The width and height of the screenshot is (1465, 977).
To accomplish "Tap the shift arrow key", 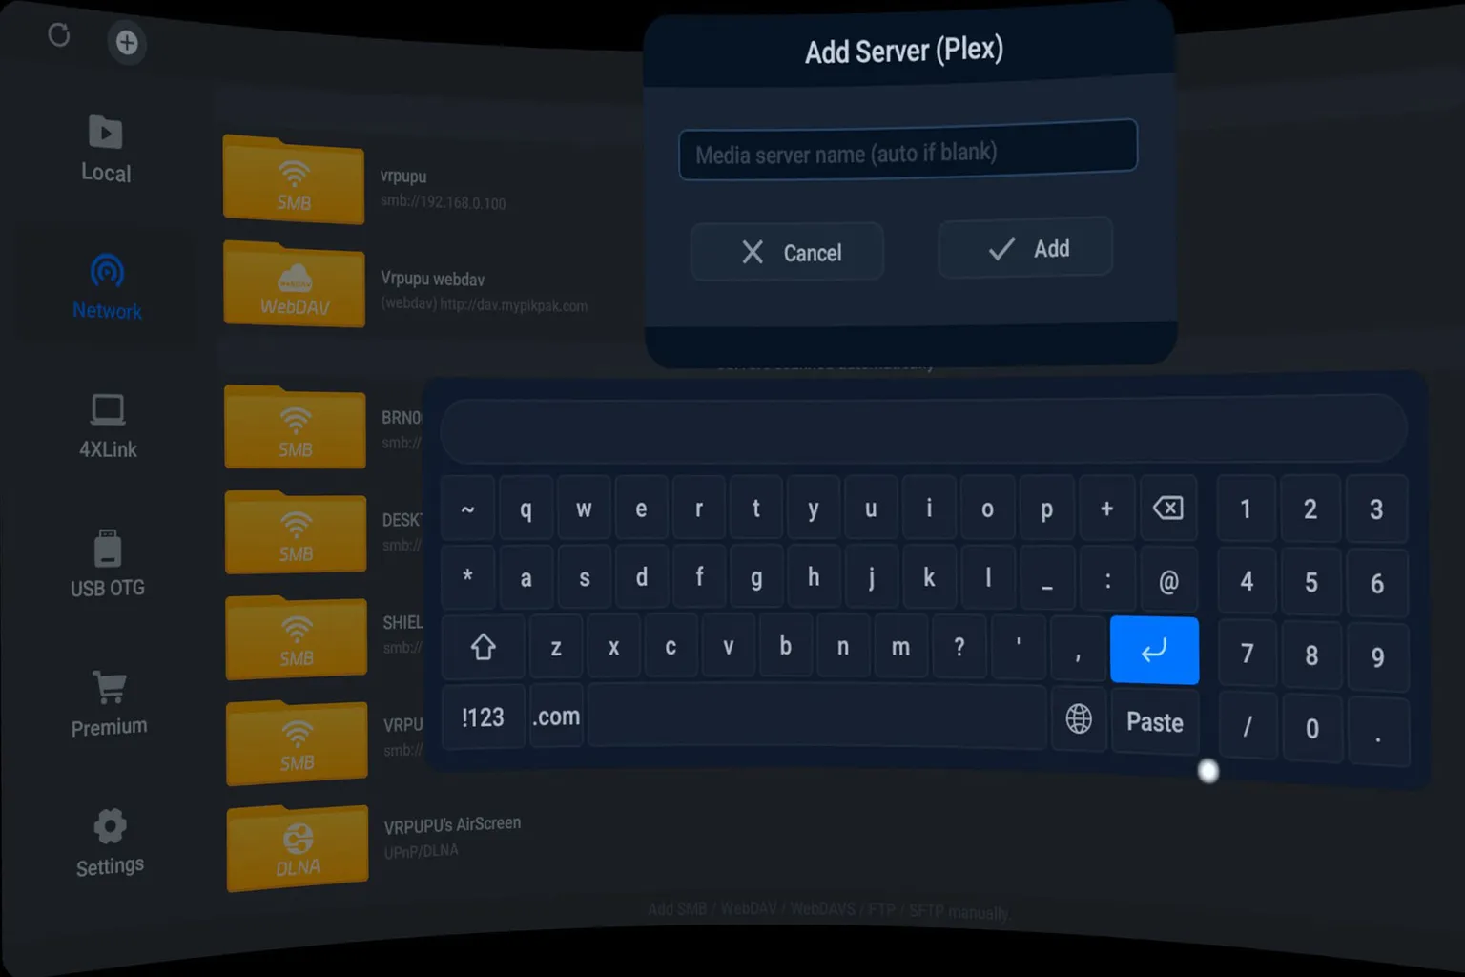I will pos(484,647).
